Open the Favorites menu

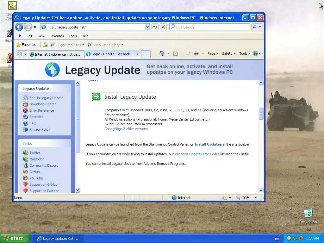pyautogui.click(x=56, y=36)
